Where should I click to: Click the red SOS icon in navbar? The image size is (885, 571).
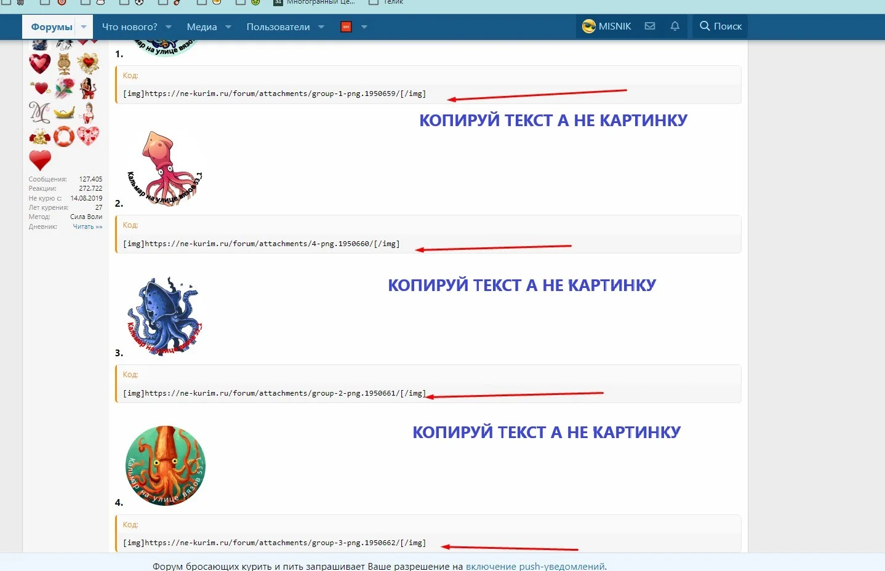[346, 27]
